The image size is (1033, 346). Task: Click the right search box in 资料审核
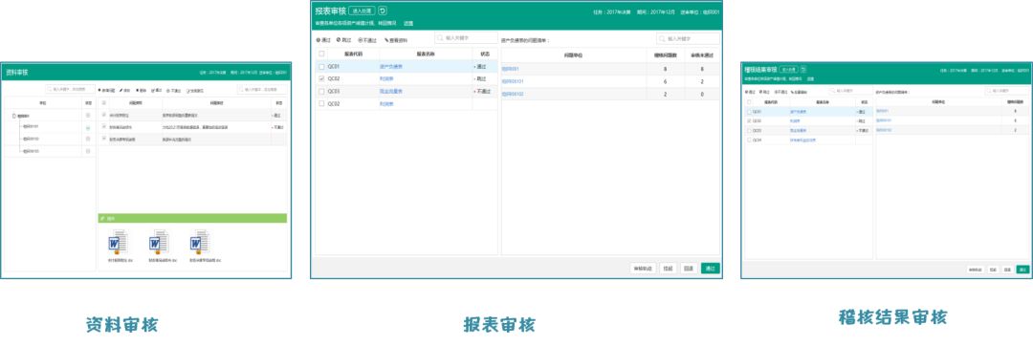261,90
